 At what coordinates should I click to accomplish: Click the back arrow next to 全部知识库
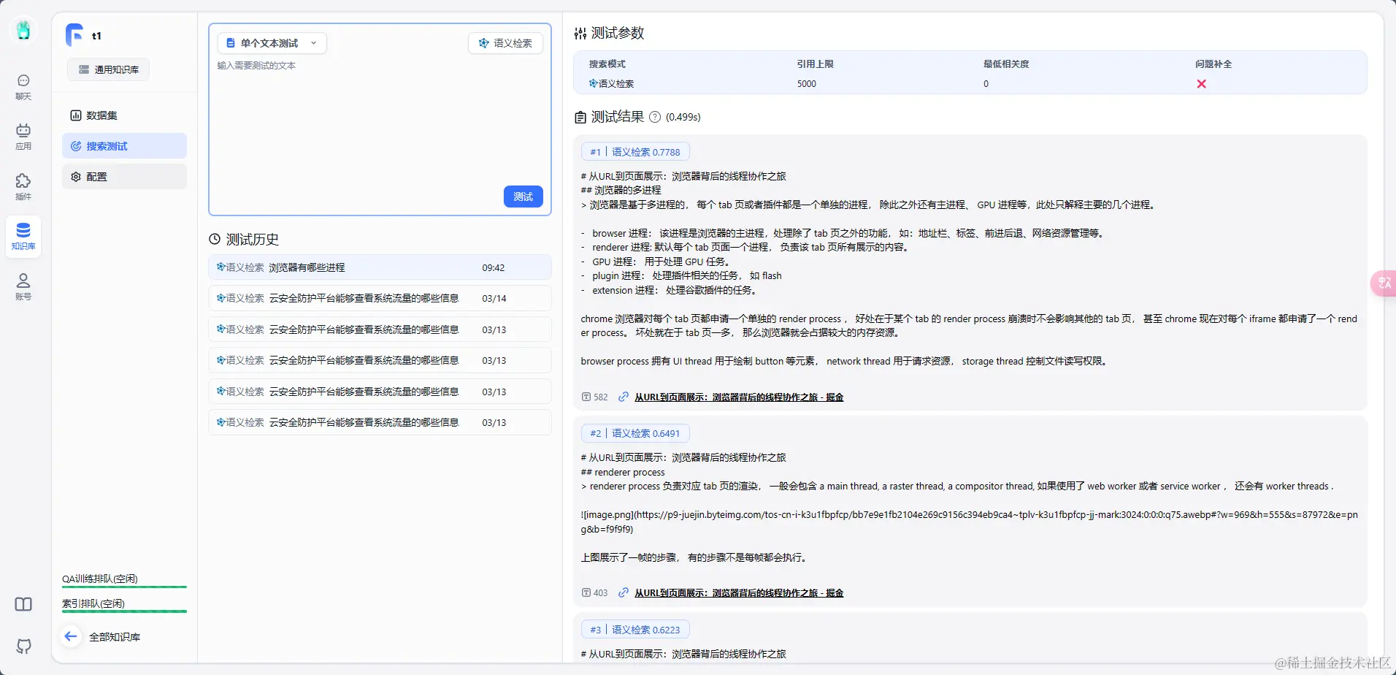point(71,636)
